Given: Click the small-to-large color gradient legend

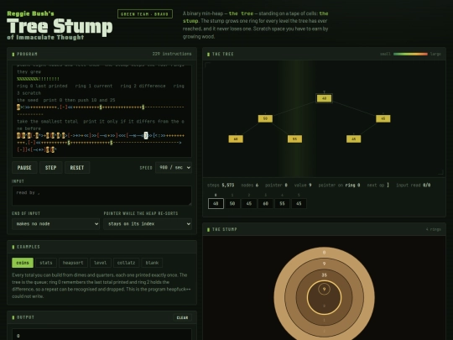Looking at the screenshot, I should click(x=410, y=54).
